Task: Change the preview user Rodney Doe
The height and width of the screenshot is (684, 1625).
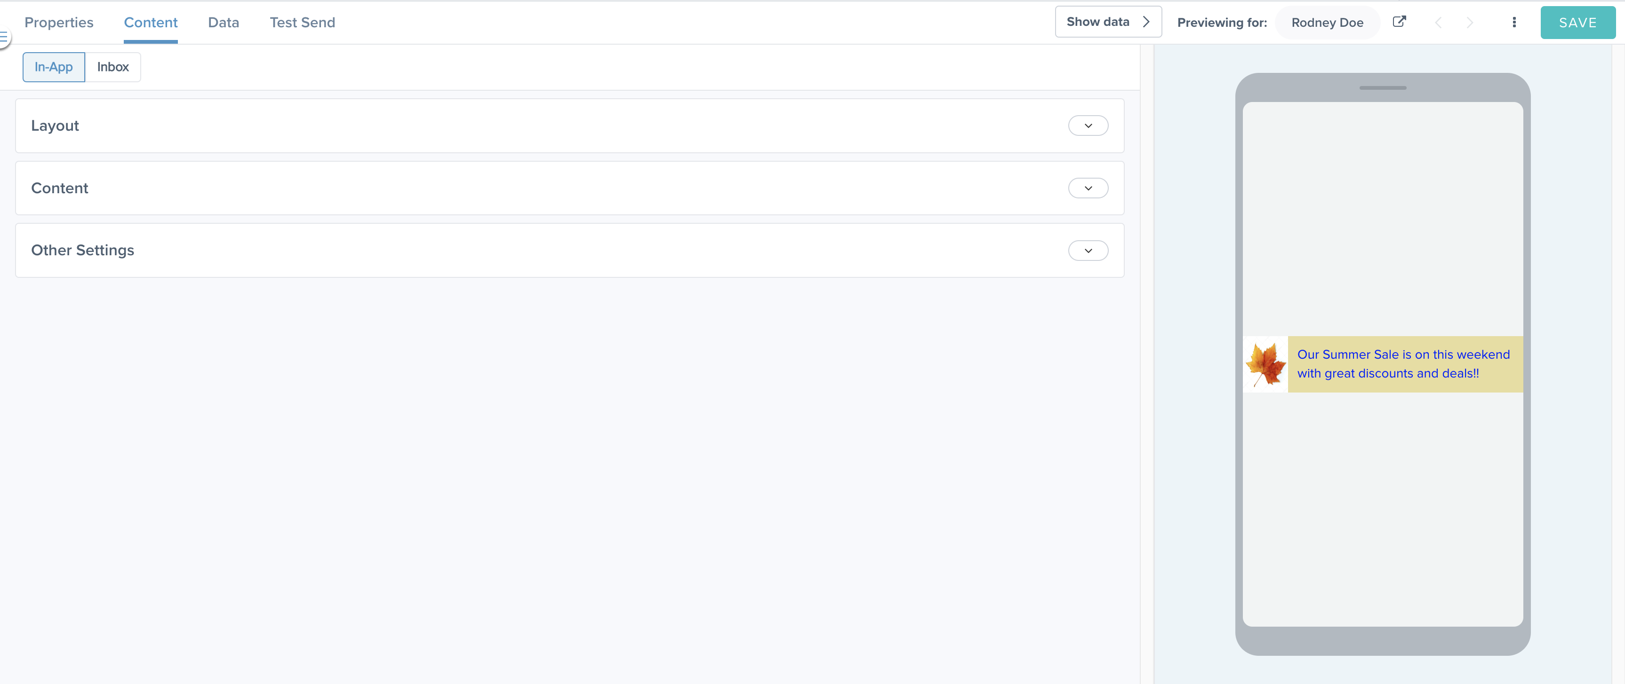Action: click(x=1327, y=22)
